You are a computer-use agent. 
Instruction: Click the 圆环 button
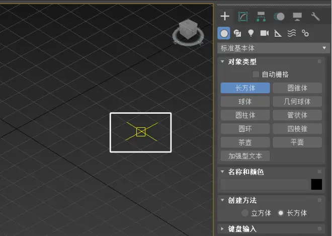pos(245,129)
